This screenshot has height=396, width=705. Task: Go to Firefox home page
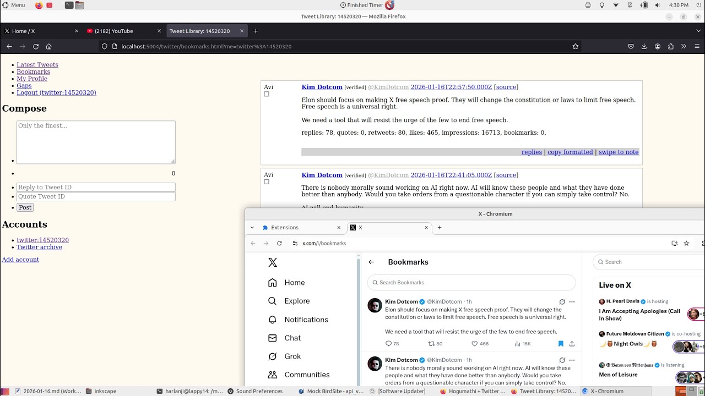point(49,47)
